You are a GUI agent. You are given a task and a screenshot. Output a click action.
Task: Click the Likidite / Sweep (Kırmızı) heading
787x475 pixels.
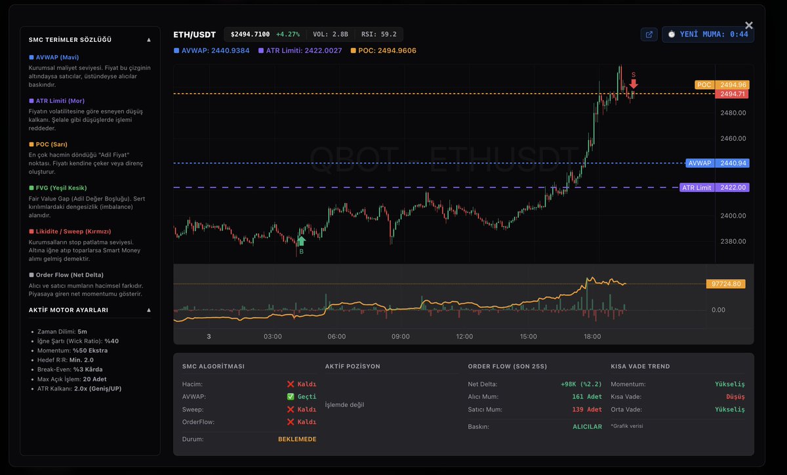point(73,231)
